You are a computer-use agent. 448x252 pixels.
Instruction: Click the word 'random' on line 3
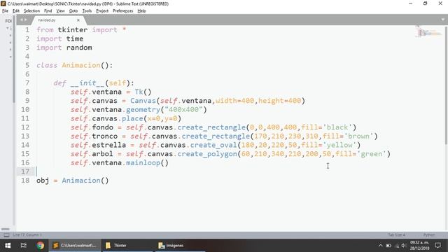pos(79,48)
